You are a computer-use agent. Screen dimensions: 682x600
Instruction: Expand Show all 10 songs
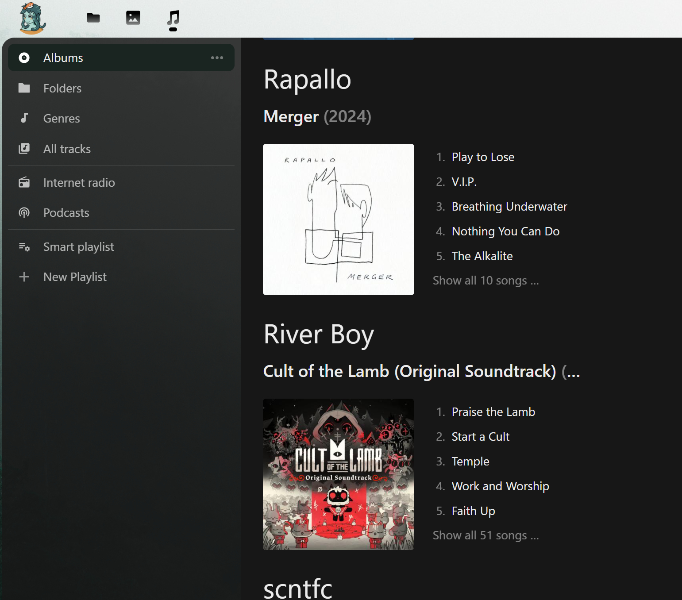pos(485,281)
